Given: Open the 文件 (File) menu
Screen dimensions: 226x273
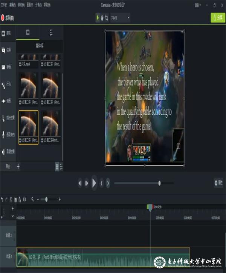Looking at the screenshot, I should pyautogui.click(x=4, y=5).
